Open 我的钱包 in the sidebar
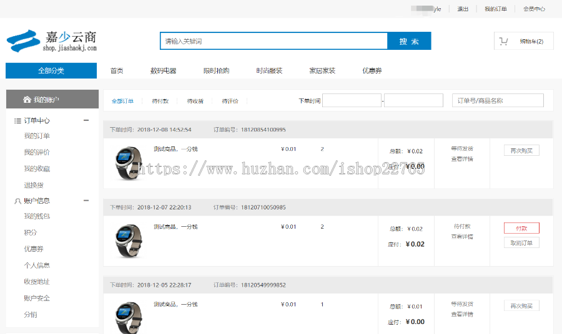Screen dimensions: 562x334 click(x=37, y=216)
